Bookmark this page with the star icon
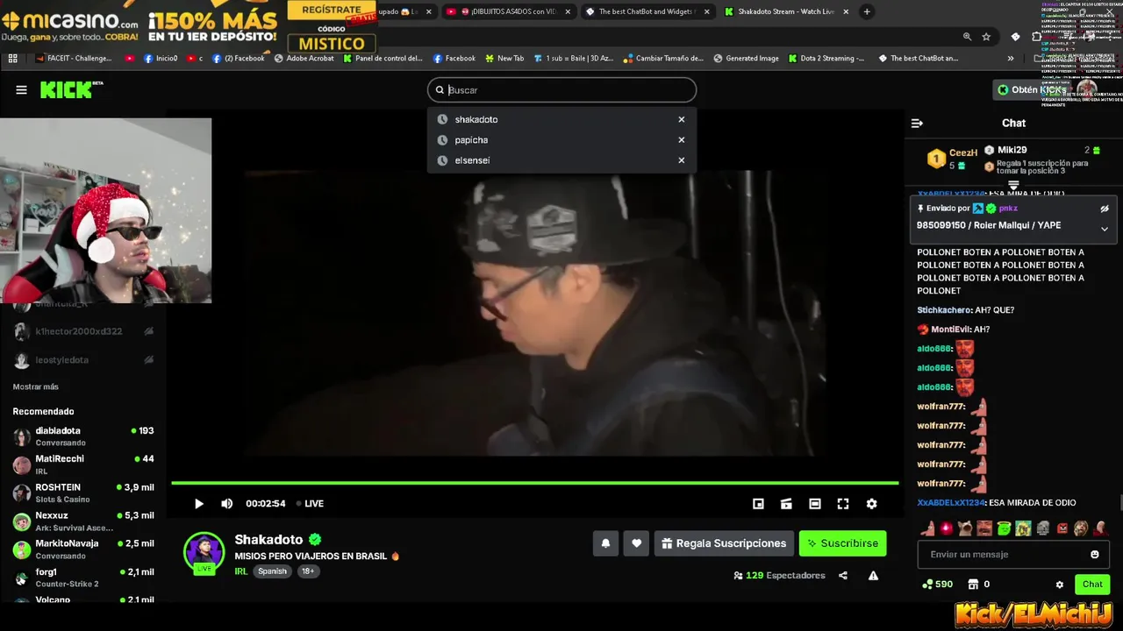The width and height of the screenshot is (1123, 631). [986, 37]
